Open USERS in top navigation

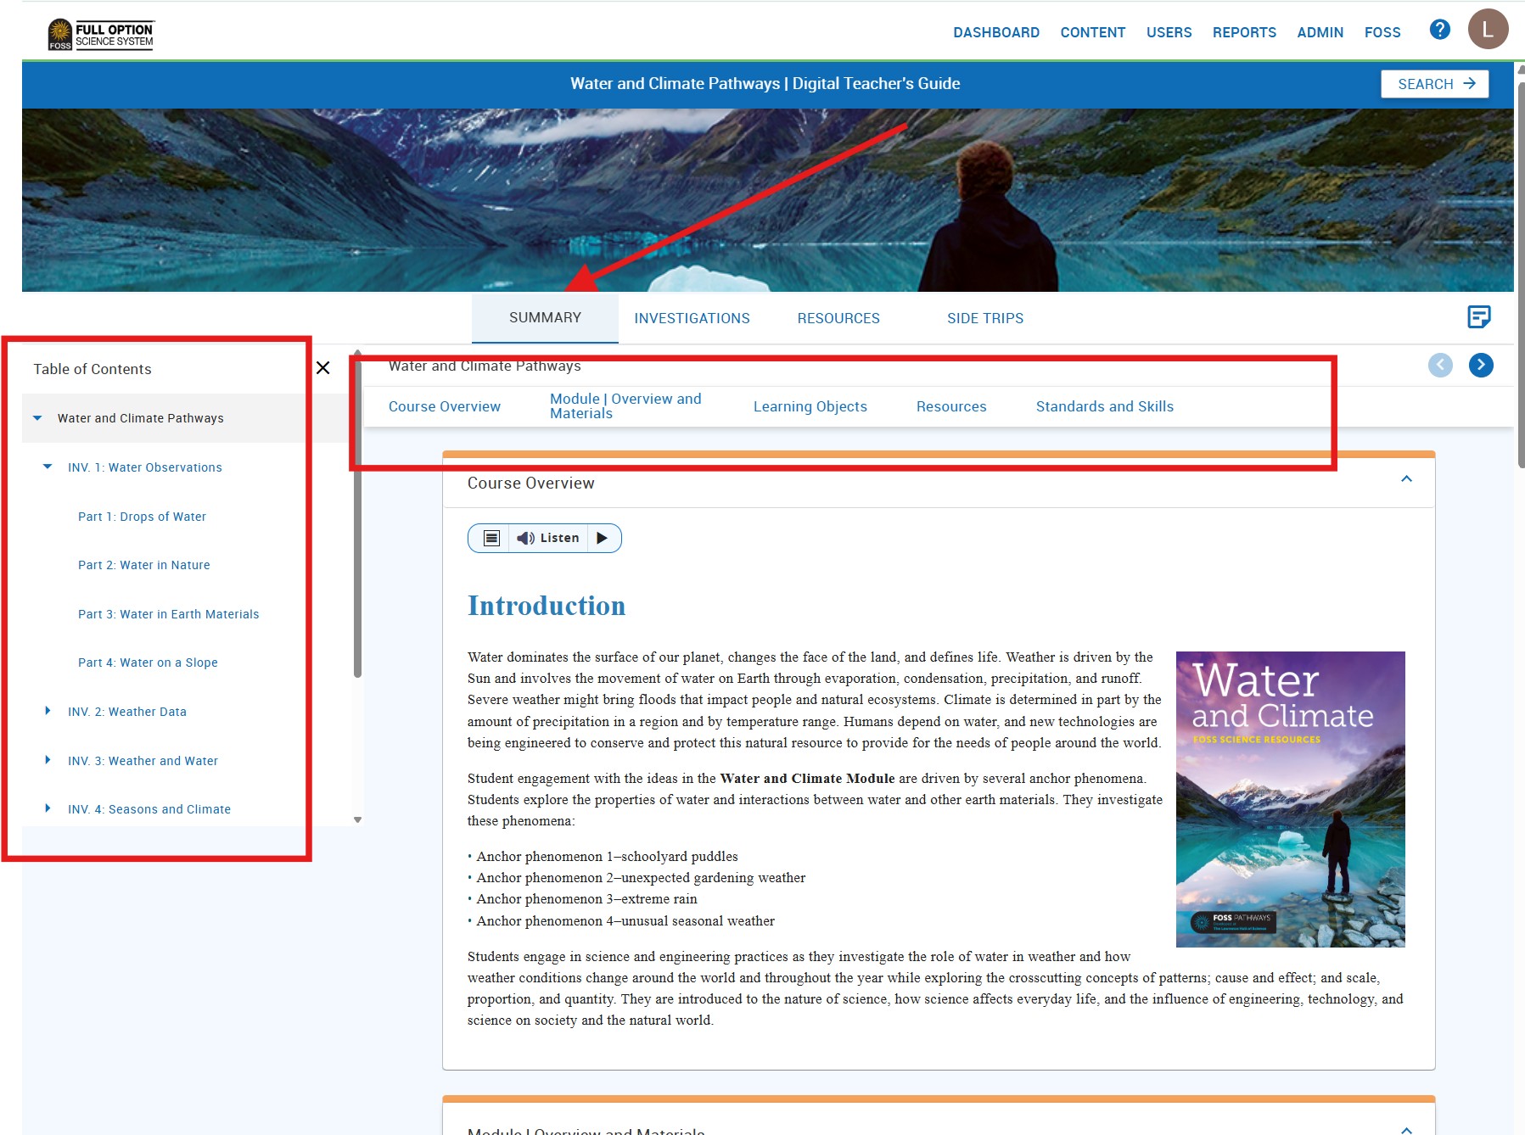click(x=1169, y=32)
